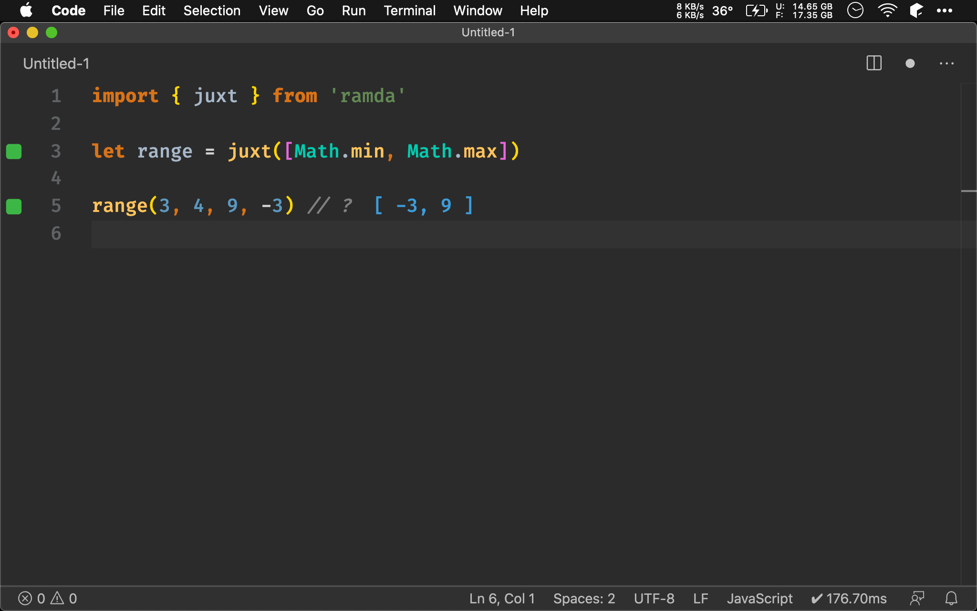Click line number 6 in gutter
977x611 pixels.
point(56,233)
